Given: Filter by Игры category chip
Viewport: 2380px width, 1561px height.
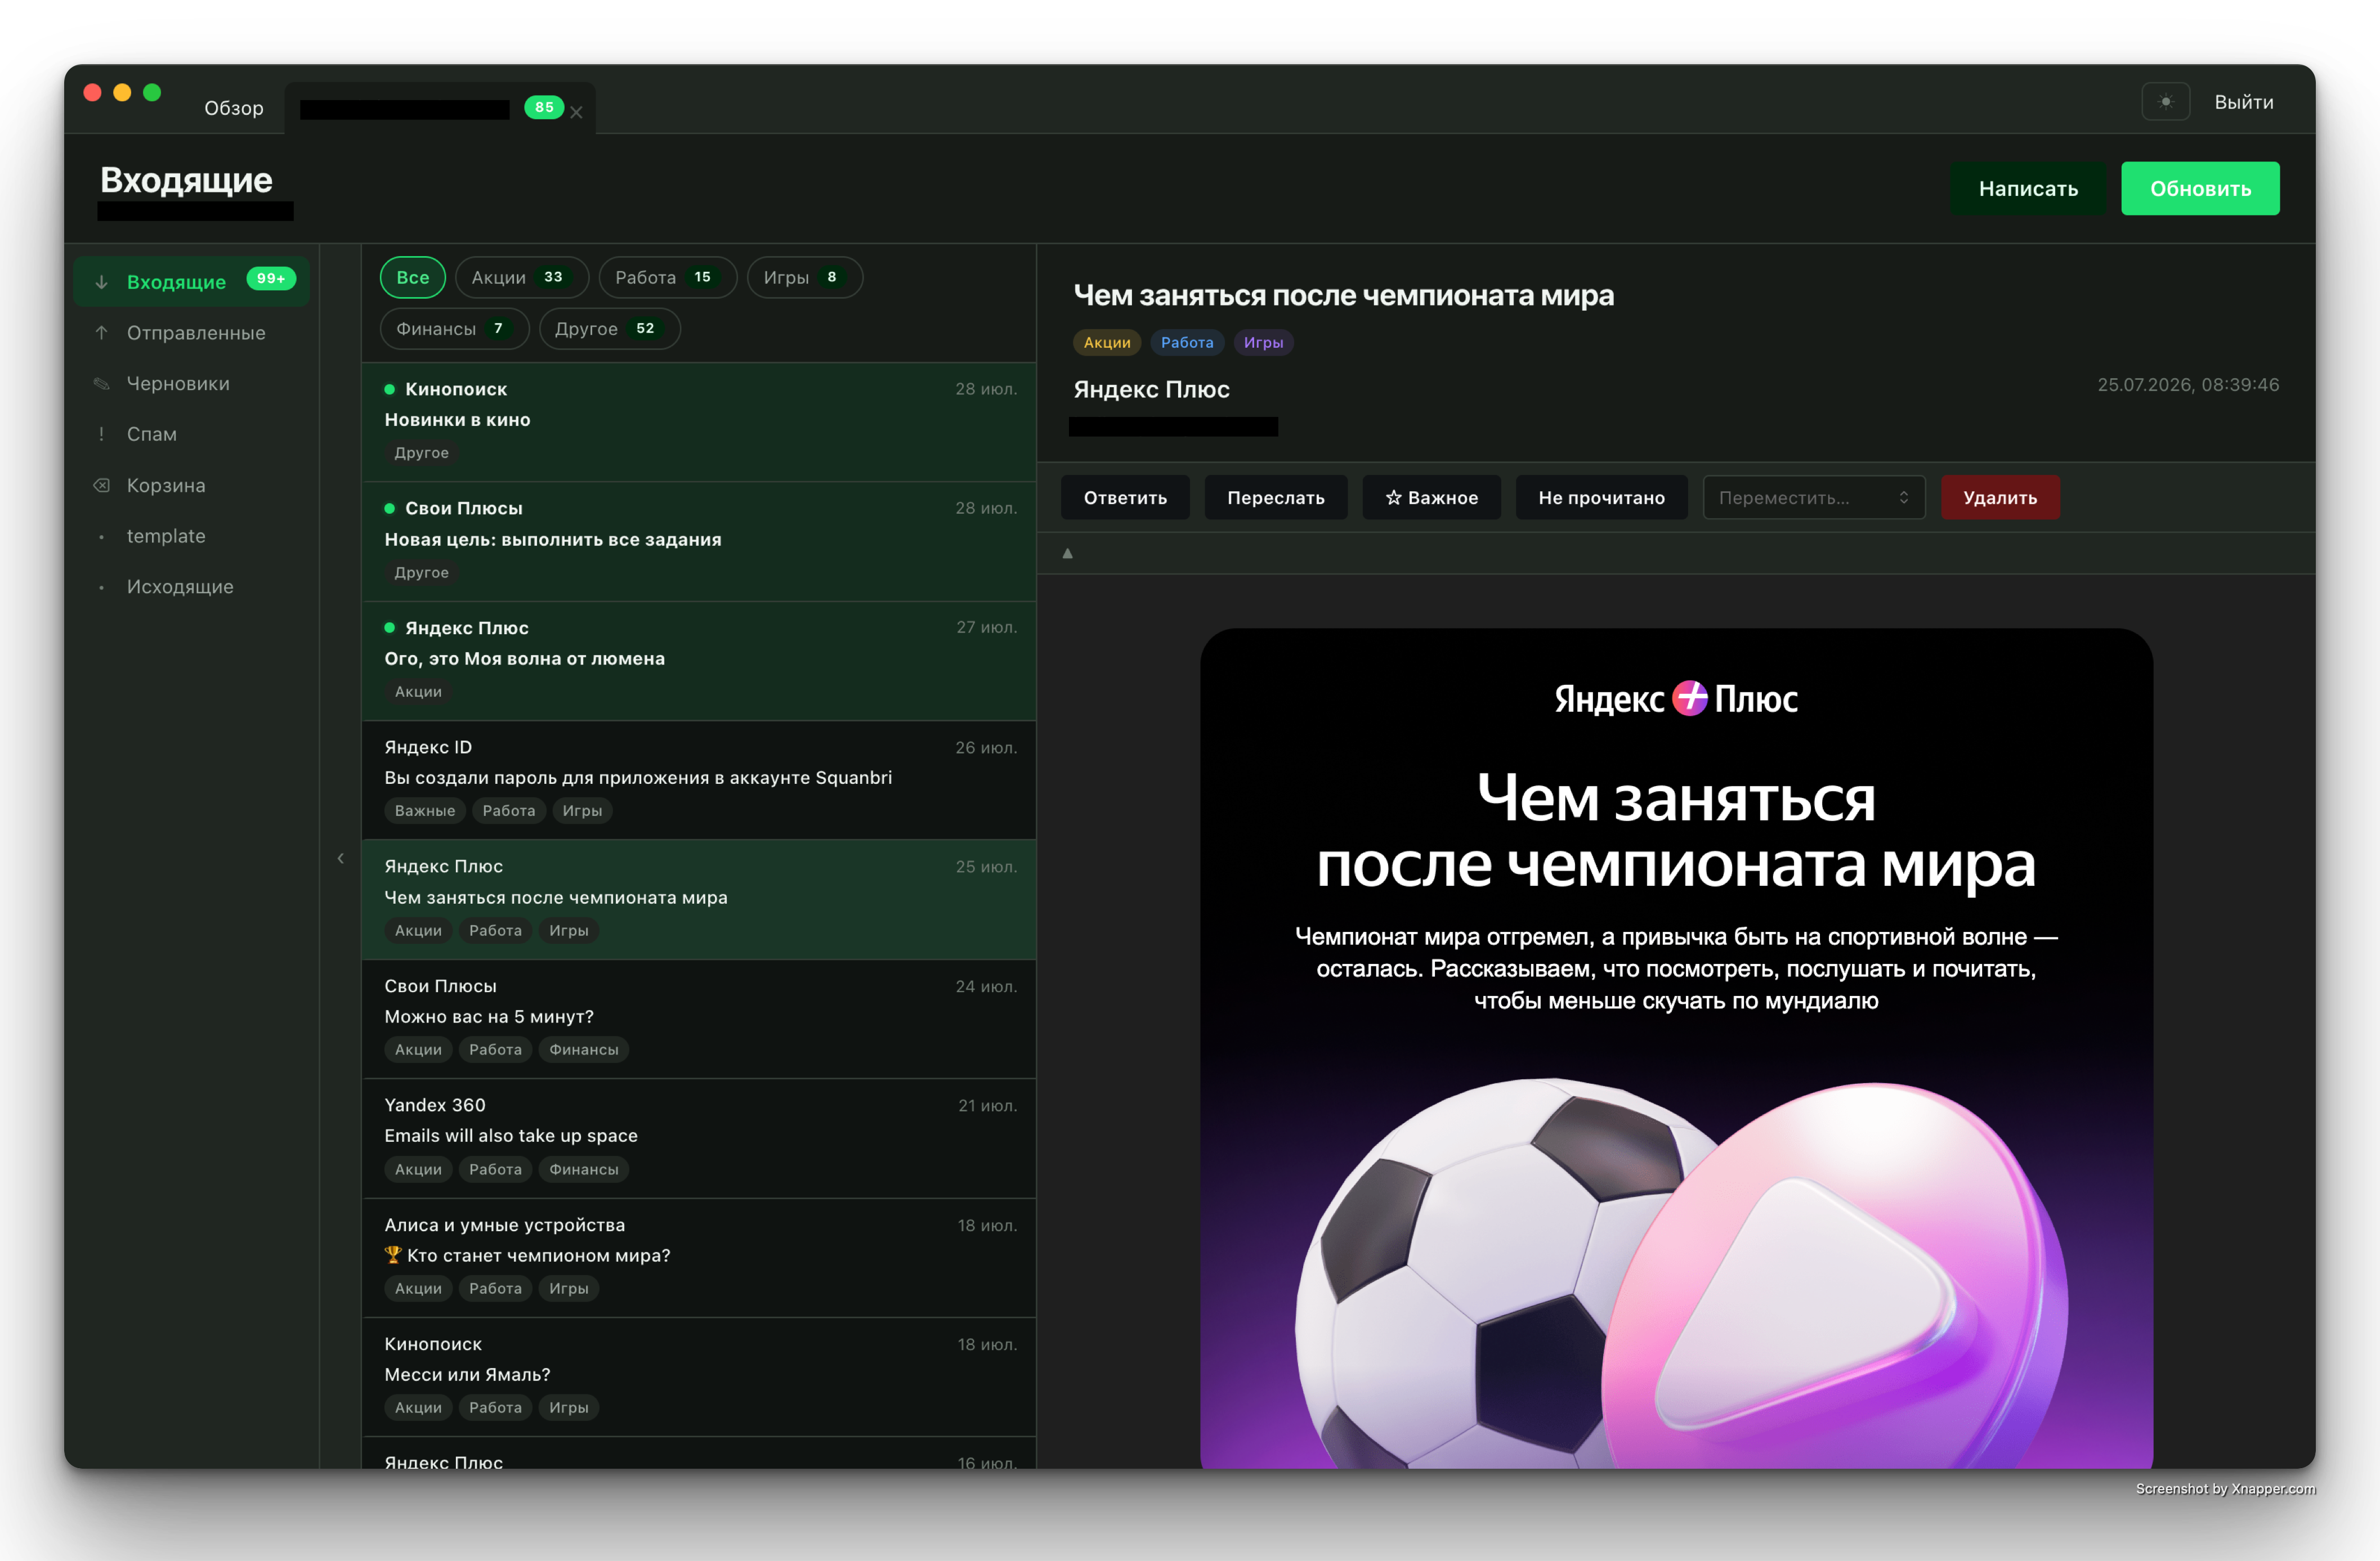Looking at the screenshot, I should click(804, 278).
